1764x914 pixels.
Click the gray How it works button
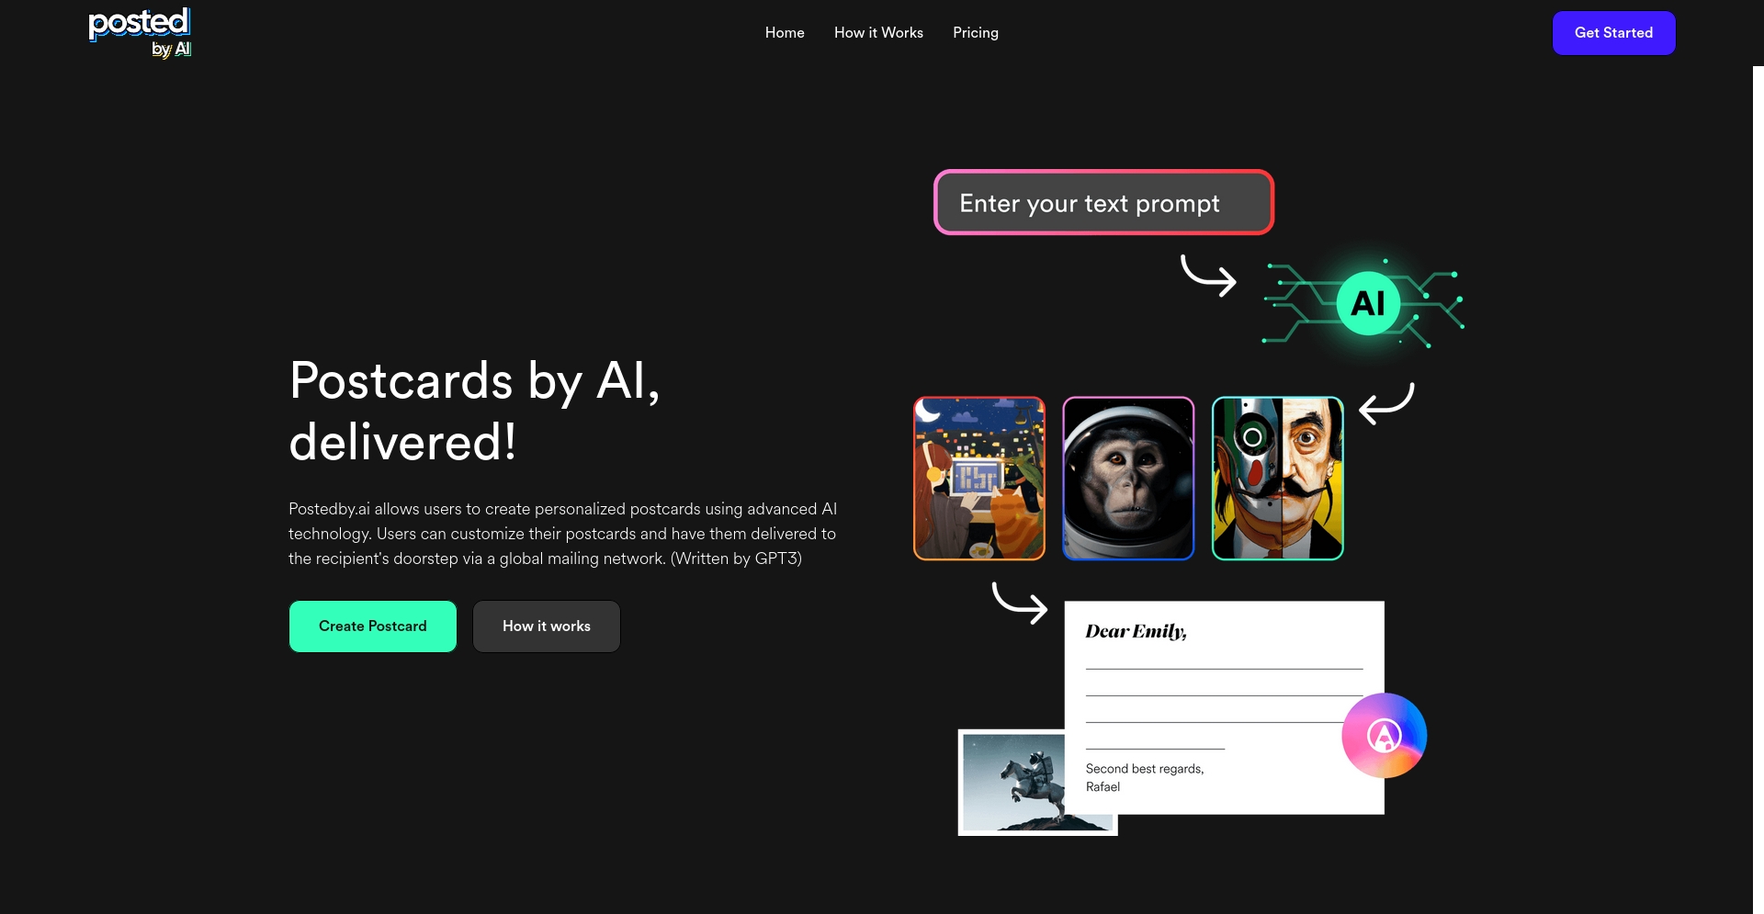coord(547,626)
